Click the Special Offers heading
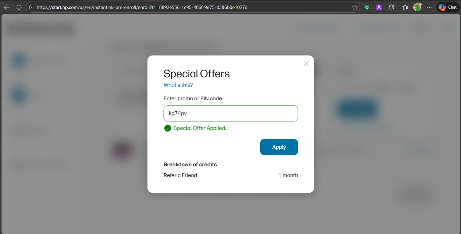461x234 pixels. click(x=196, y=74)
